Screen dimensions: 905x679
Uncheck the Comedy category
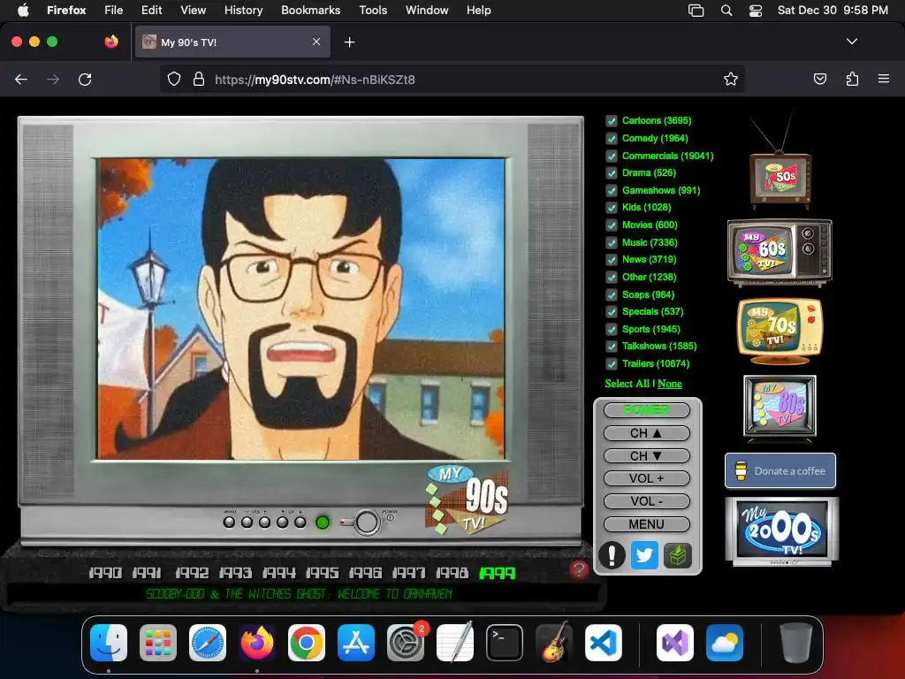click(612, 139)
